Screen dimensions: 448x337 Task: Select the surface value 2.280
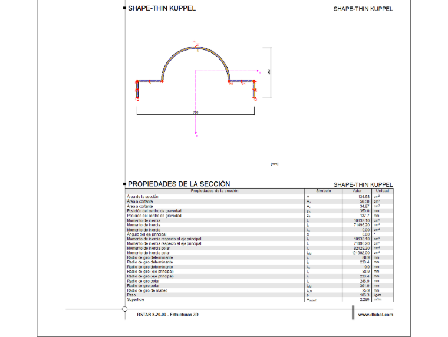364,299
